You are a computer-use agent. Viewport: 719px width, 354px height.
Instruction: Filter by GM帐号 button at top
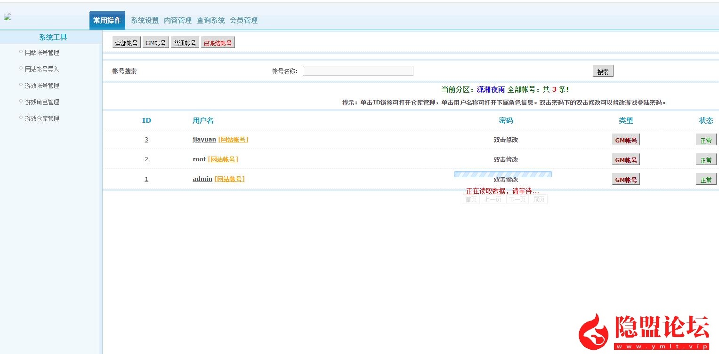point(156,43)
